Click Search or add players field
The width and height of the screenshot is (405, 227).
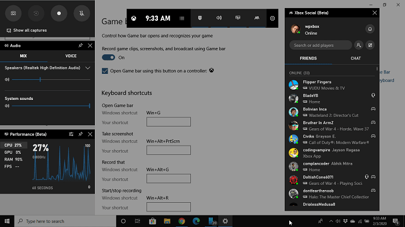(x=321, y=45)
